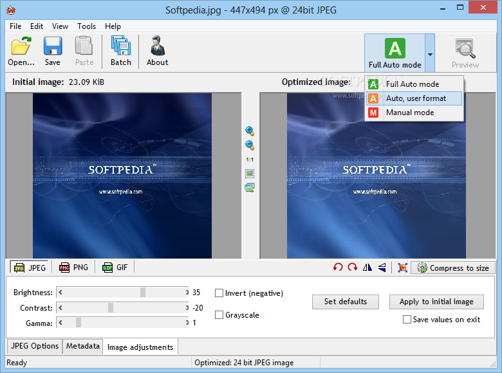Minimize the window
The height and width of the screenshot is (373, 502).
click(x=443, y=8)
